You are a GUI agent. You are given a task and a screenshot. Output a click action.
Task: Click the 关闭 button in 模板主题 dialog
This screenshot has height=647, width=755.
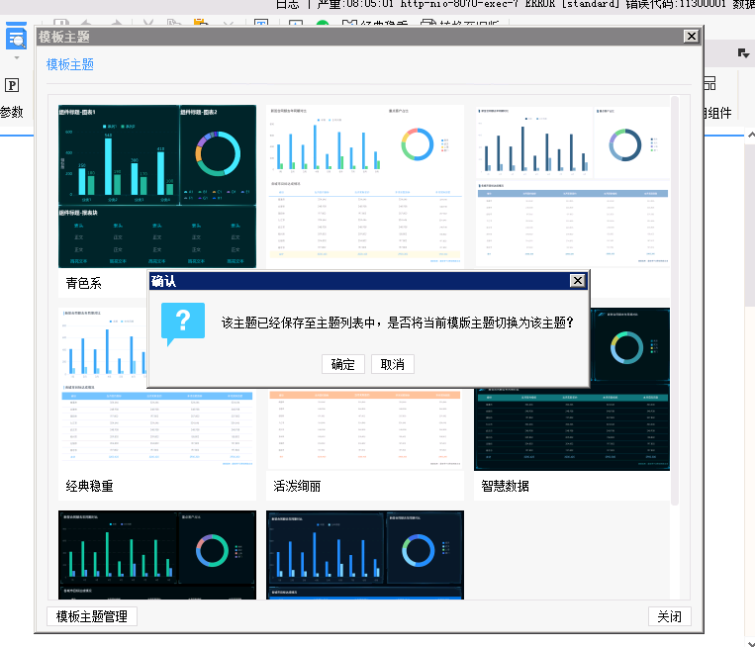click(x=670, y=616)
